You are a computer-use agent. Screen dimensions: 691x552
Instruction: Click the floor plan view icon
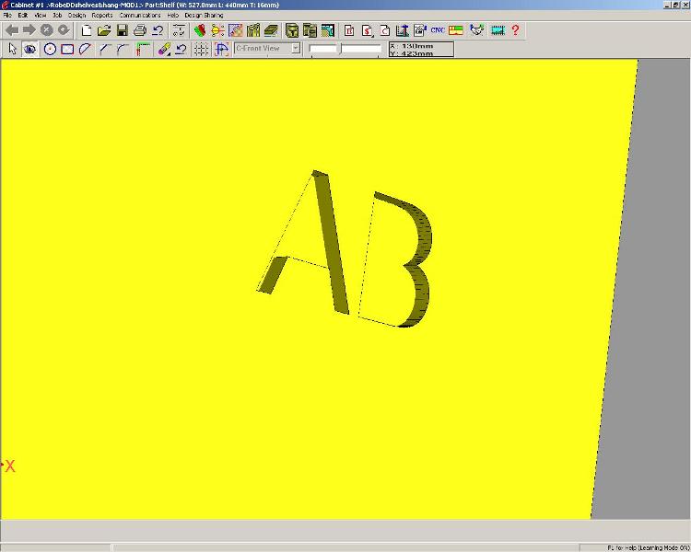pos(327,30)
